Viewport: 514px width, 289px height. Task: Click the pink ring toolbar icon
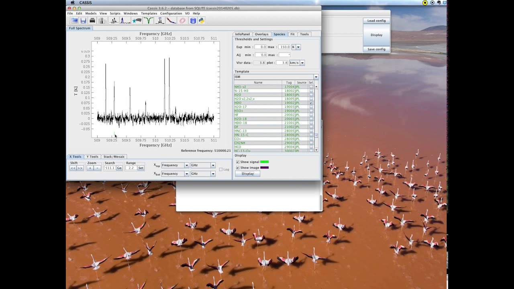point(182,20)
